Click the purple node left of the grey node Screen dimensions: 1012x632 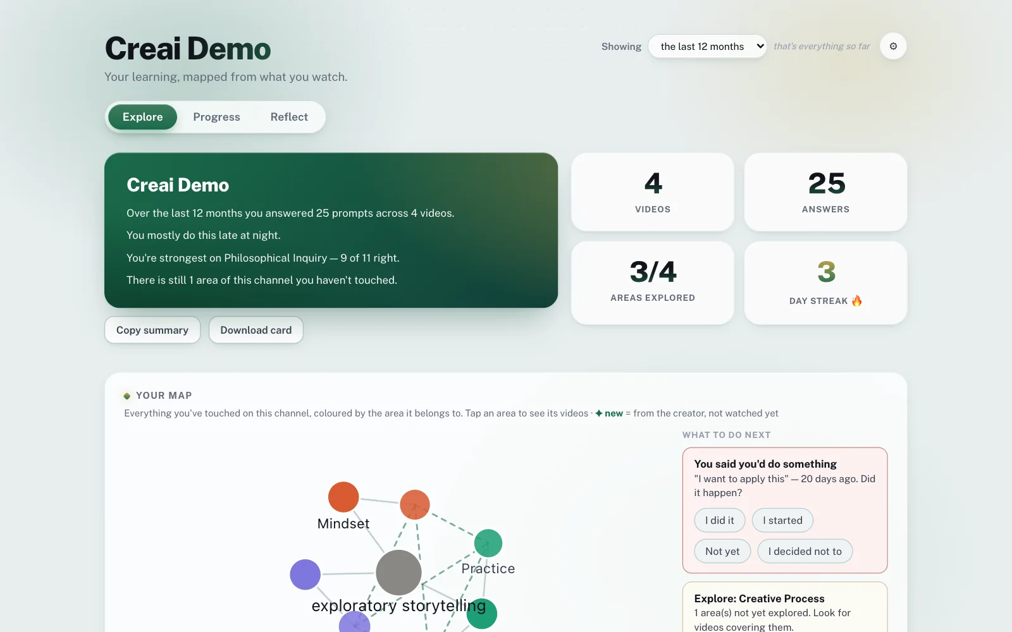(x=305, y=574)
